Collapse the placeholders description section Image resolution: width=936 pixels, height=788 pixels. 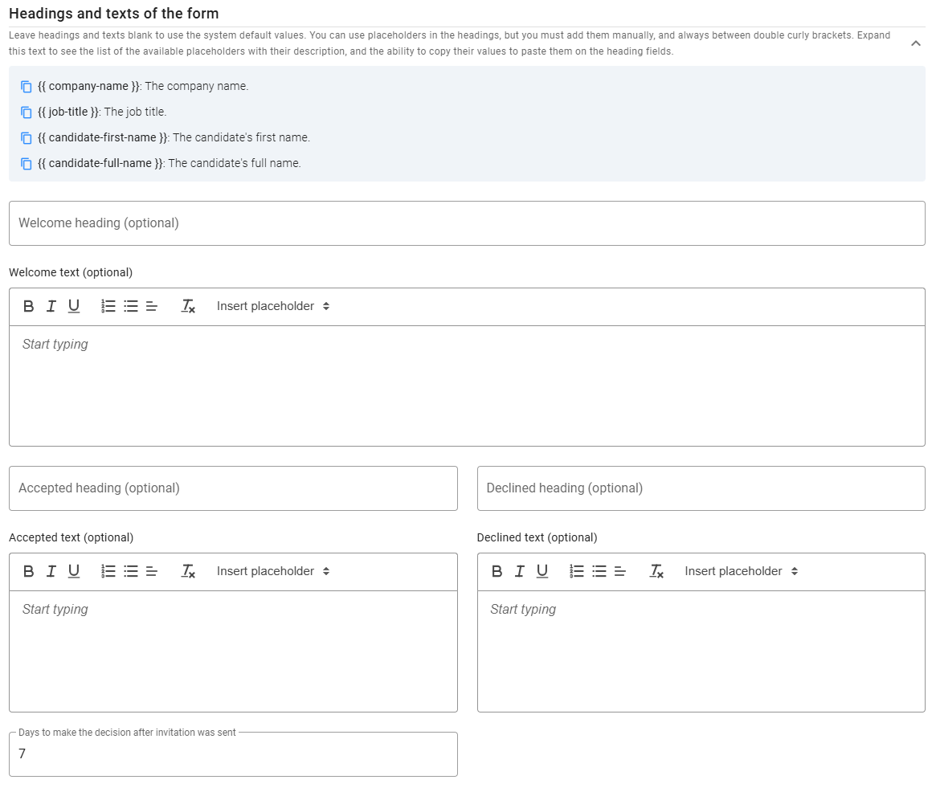point(915,43)
